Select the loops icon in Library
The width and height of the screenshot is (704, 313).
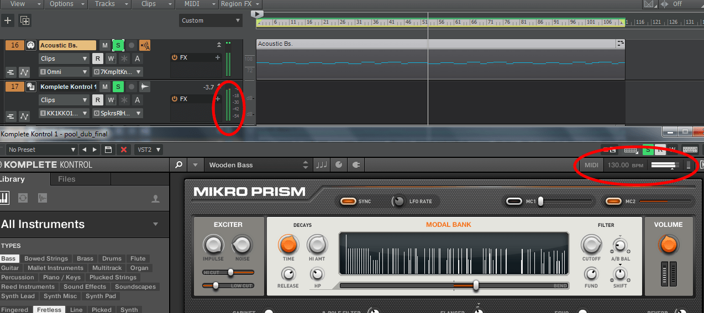23,198
